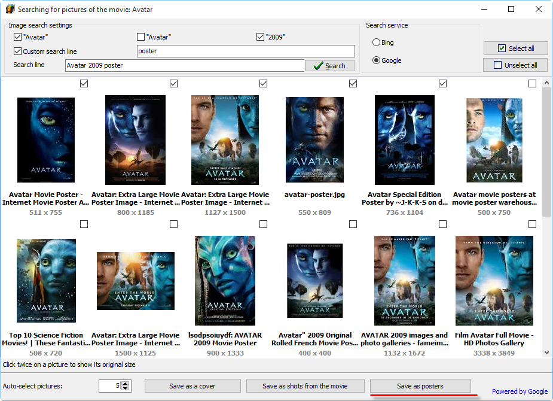This screenshot has height=401, width=553.
Task: Check the 1500 x 1125 poster checkbox
Action: click(173, 224)
